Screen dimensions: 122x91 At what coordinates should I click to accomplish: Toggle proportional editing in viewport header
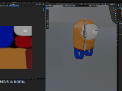[x=85, y=4]
